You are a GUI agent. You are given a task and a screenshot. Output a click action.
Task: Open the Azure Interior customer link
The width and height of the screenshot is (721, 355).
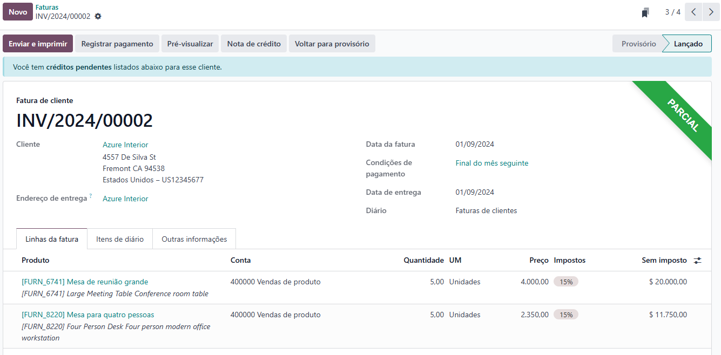point(125,145)
